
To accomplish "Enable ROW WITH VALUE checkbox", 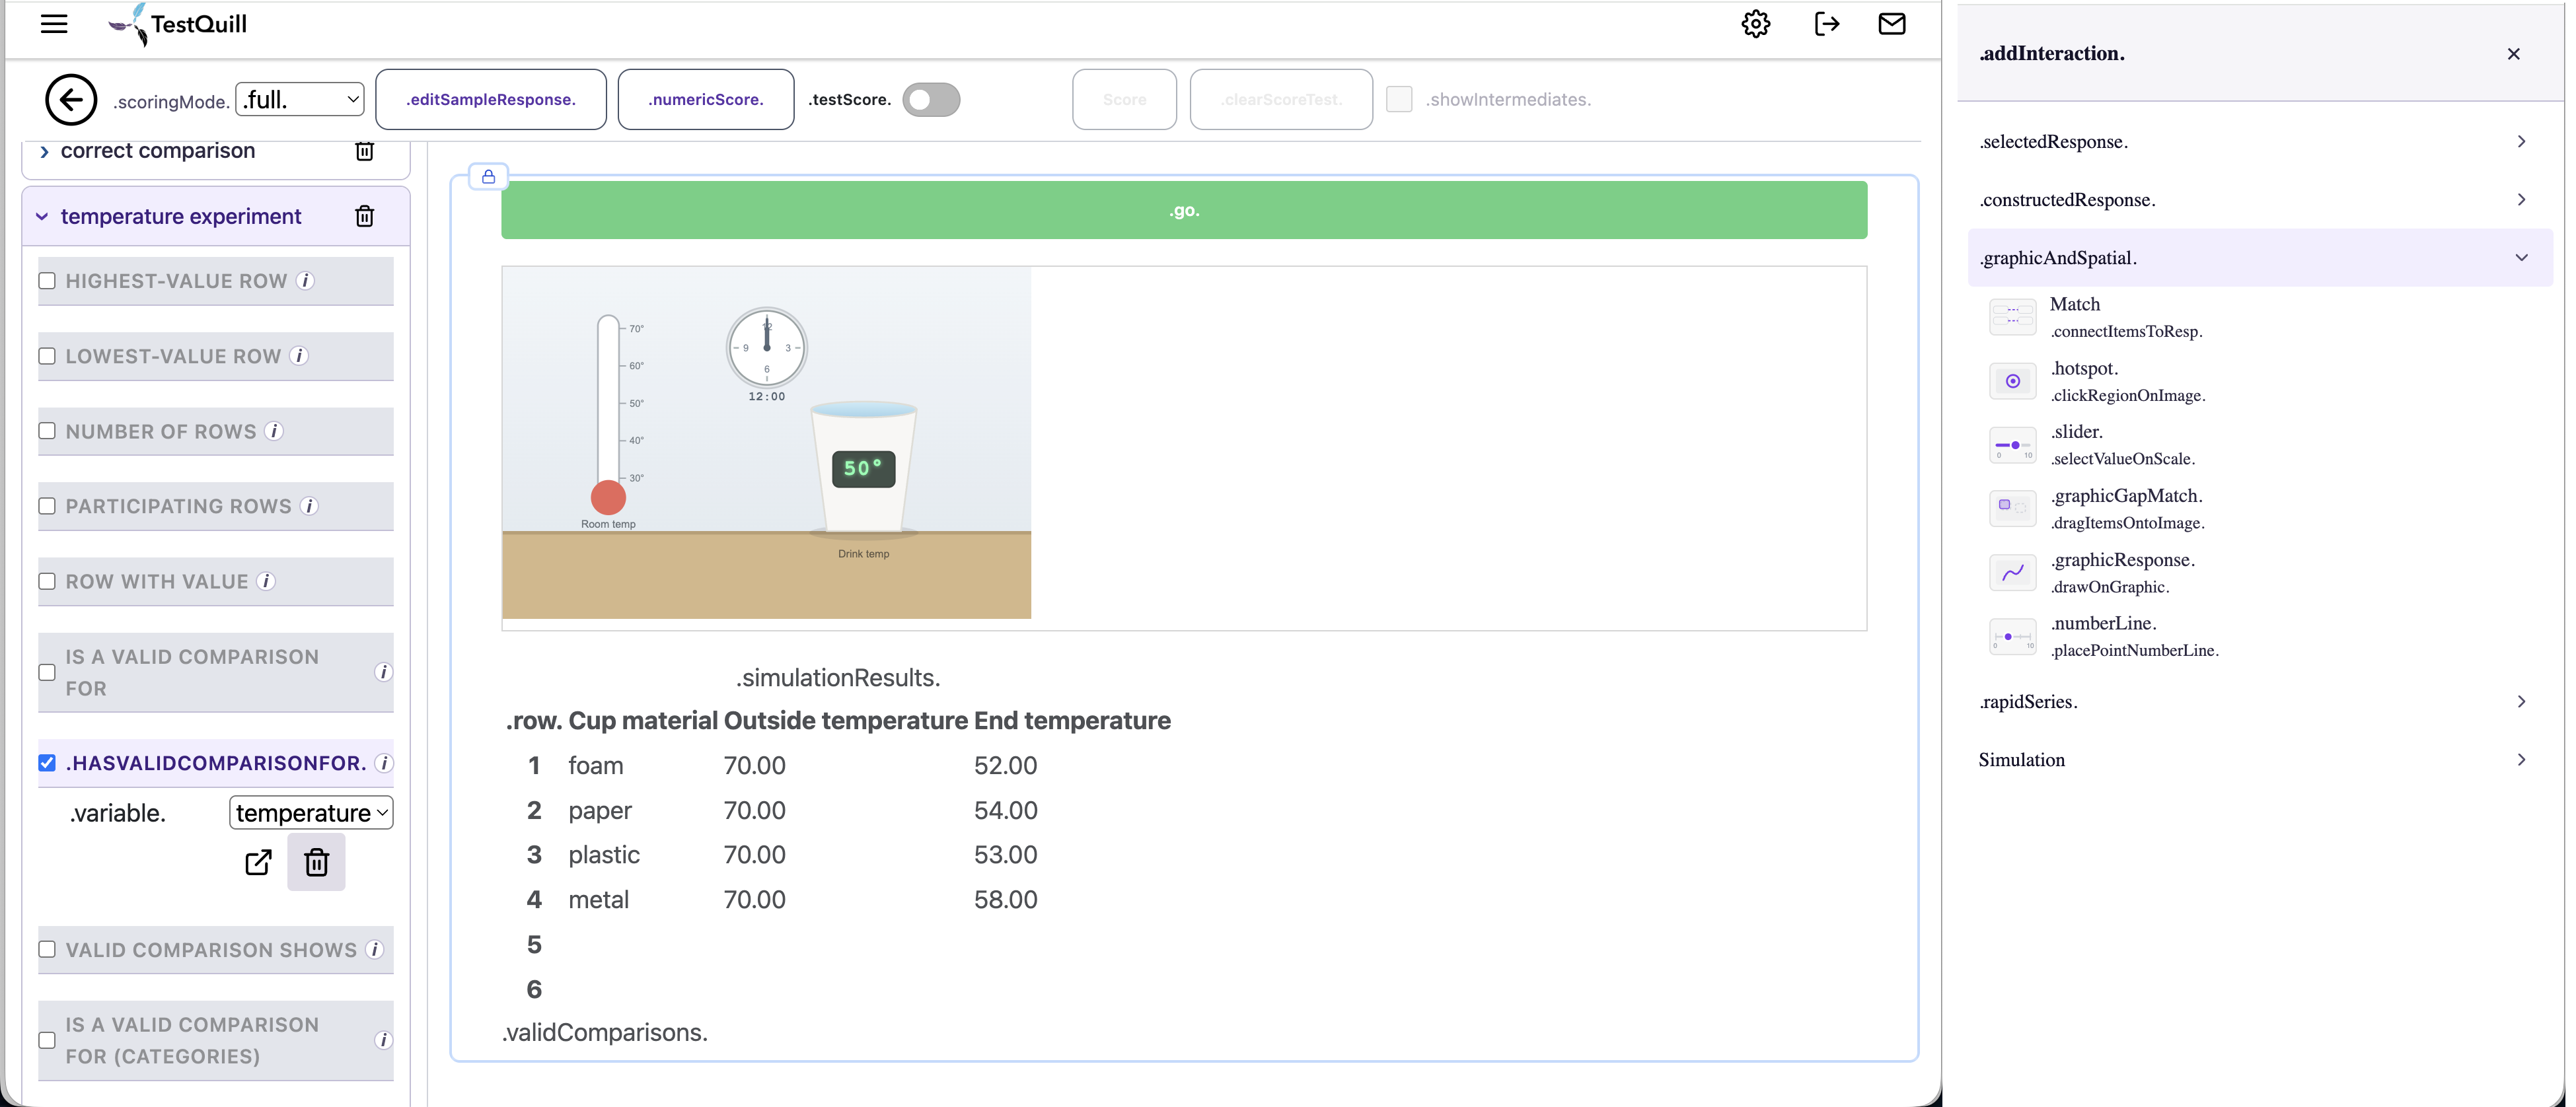I will pos(47,581).
